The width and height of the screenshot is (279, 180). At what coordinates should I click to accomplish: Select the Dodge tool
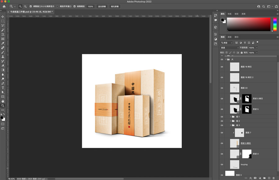(x=3, y=79)
